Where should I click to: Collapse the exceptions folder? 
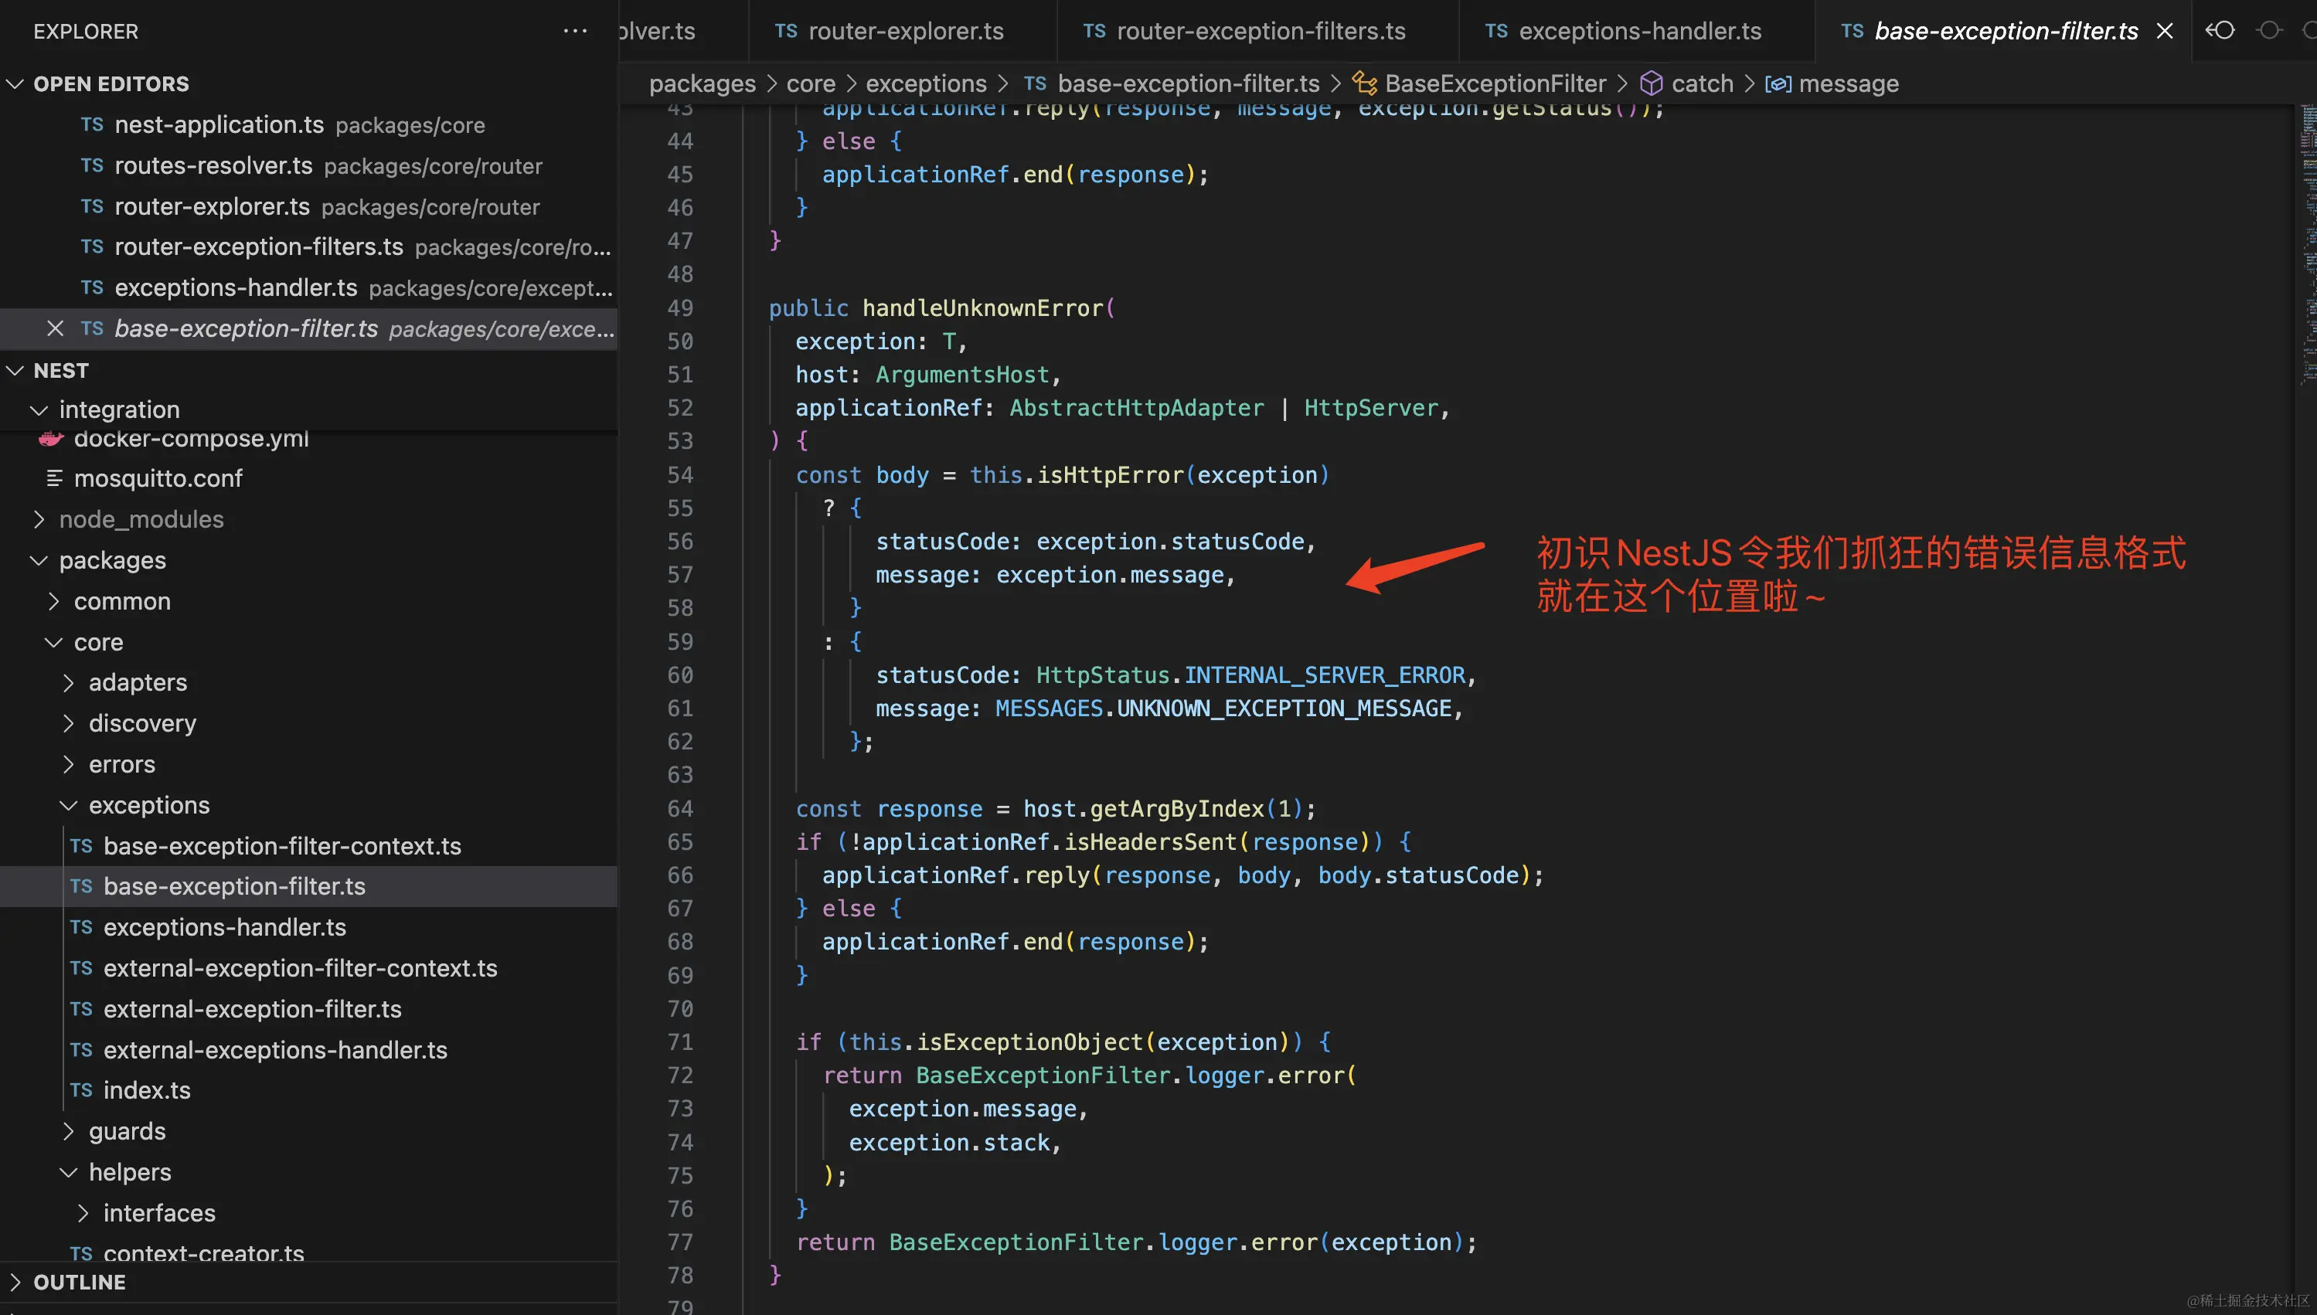click(69, 805)
